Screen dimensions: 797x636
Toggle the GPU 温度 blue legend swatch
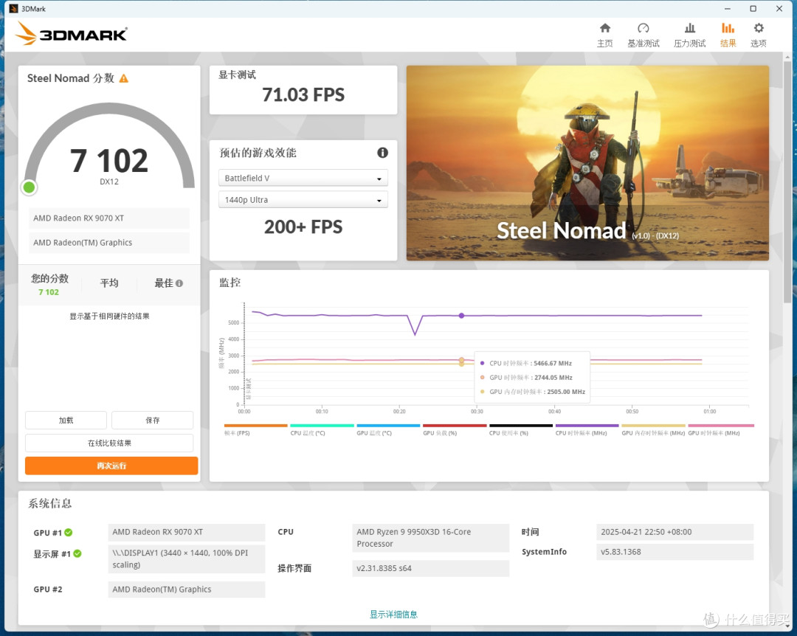[x=388, y=429]
